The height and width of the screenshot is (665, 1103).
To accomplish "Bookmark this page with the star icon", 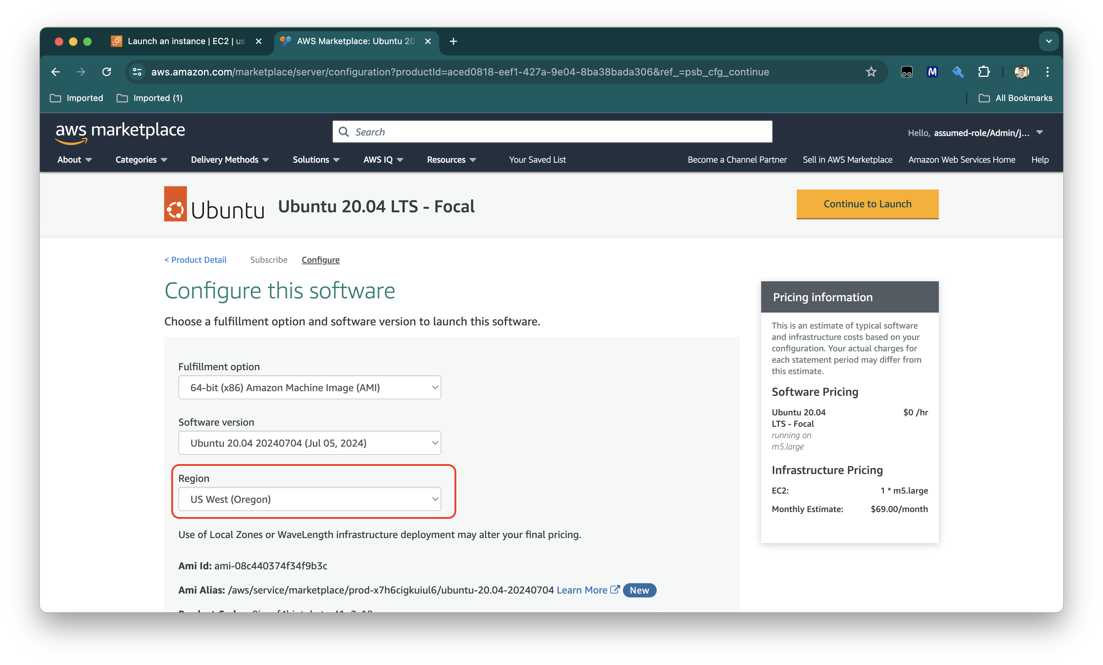I will coord(871,72).
